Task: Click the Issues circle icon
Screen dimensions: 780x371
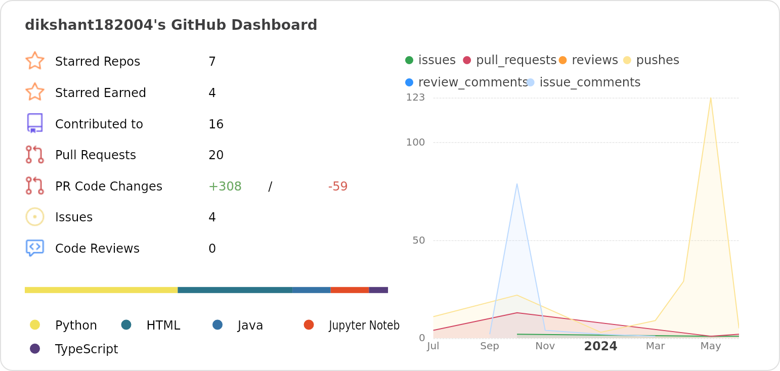Action: point(35,217)
